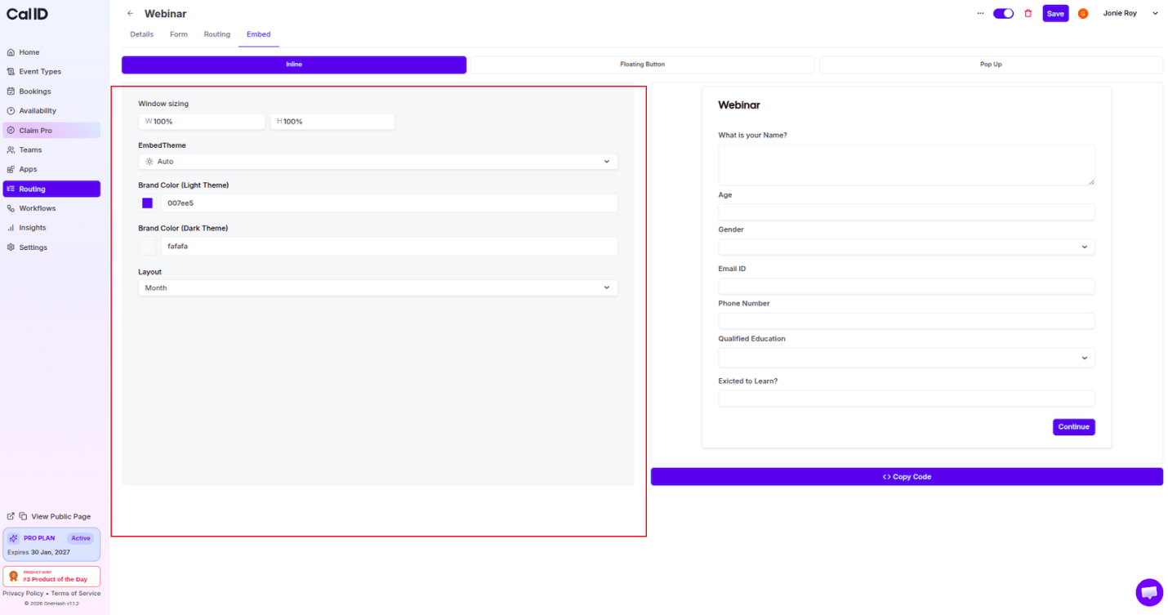The width and height of the screenshot is (1168, 615).
Task: Go back using the arrow beside Webinar
Action: pos(130,14)
